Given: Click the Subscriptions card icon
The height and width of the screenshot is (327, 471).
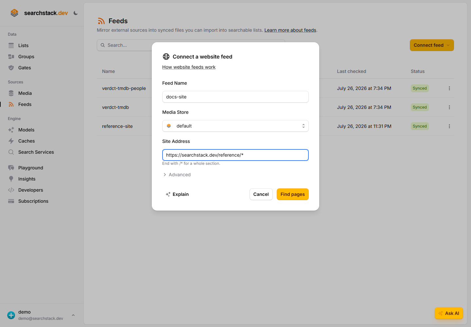Looking at the screenshot, I should point(11,201).
